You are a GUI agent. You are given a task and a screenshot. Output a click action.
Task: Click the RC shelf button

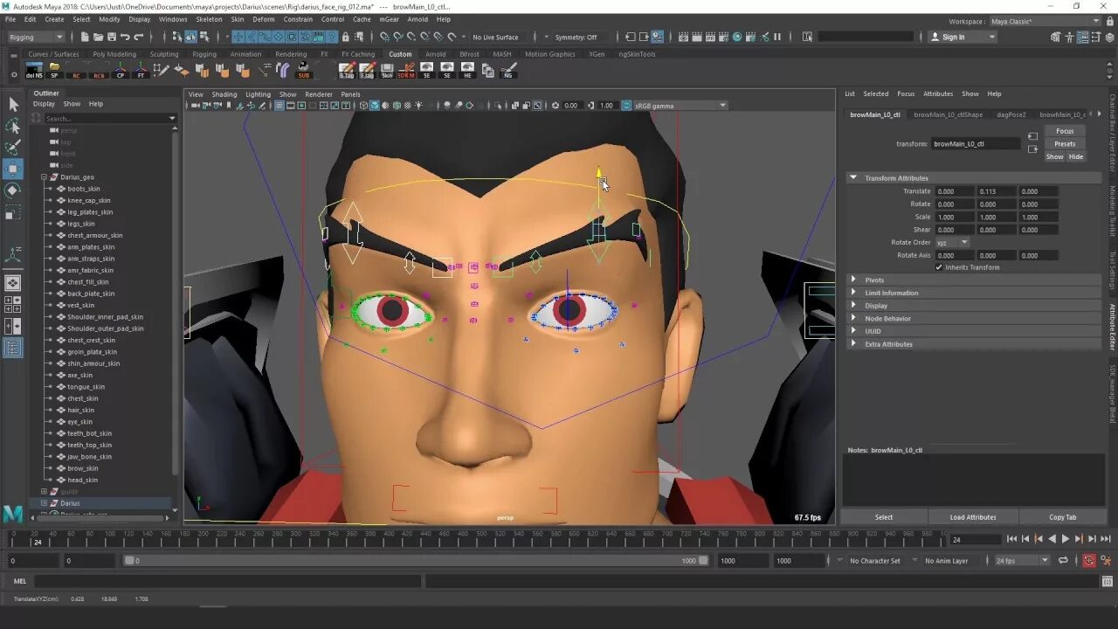(x=77, y=70)
